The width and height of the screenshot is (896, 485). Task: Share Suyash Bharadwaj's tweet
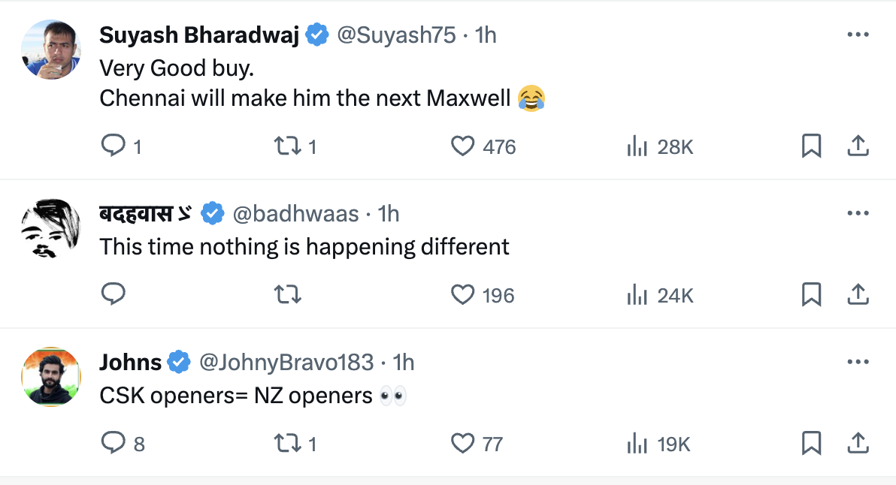point(858,146)
